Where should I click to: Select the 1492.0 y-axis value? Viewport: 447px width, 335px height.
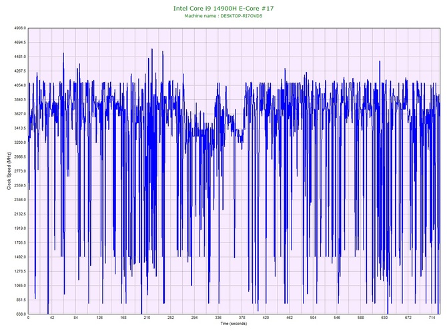pyautogui.click(x=20, y=256)
